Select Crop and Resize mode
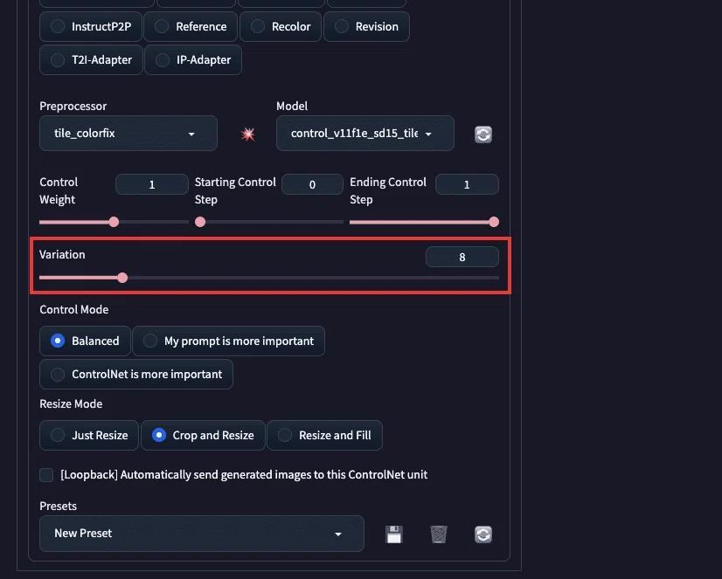Viewport: 722px width, 579px height. [x=203, y=435]
